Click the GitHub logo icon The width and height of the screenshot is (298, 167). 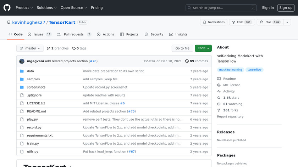click(x=7, y=8)
